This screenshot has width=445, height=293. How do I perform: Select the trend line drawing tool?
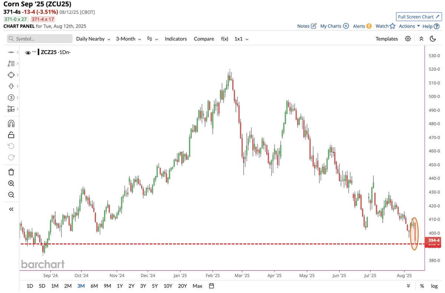point(11,52)
